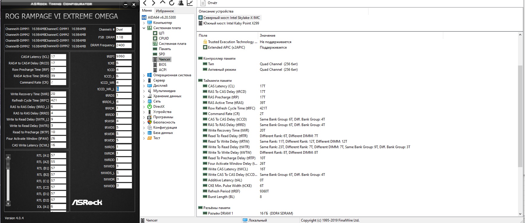Open the Устройства tree item
Viewport: 525px width, 223px height.
click(x=162, y=112)
